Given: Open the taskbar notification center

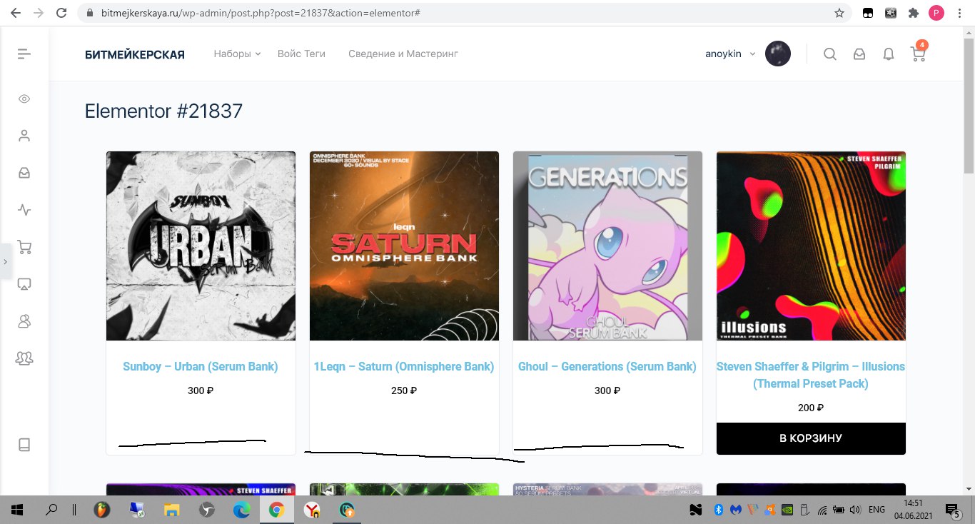Looking at the screenshot, I should click(x=952, y=510).
